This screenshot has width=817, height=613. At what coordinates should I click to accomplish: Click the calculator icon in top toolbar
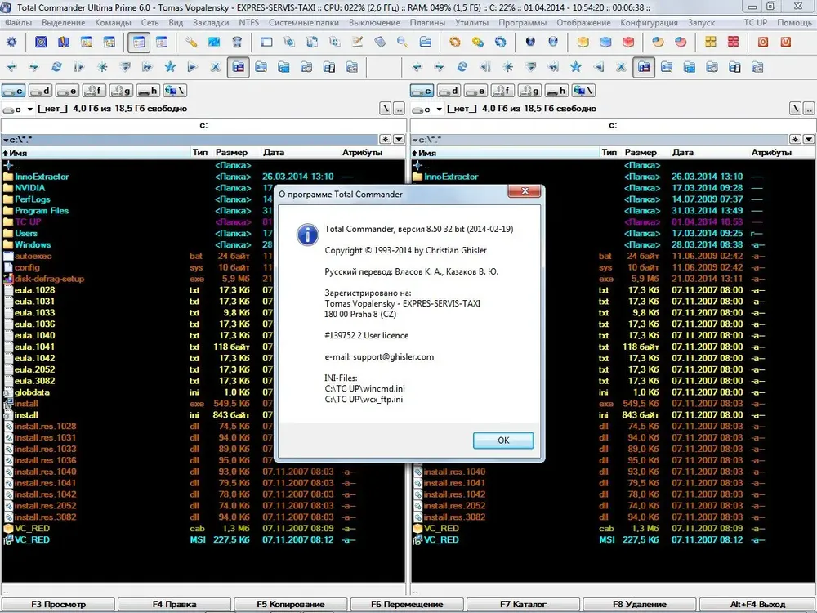point(380,43)
